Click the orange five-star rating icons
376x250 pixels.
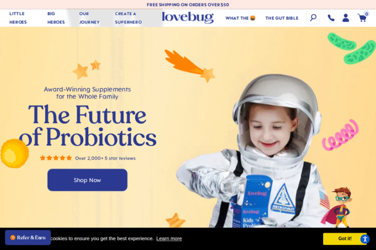[56, 158]
